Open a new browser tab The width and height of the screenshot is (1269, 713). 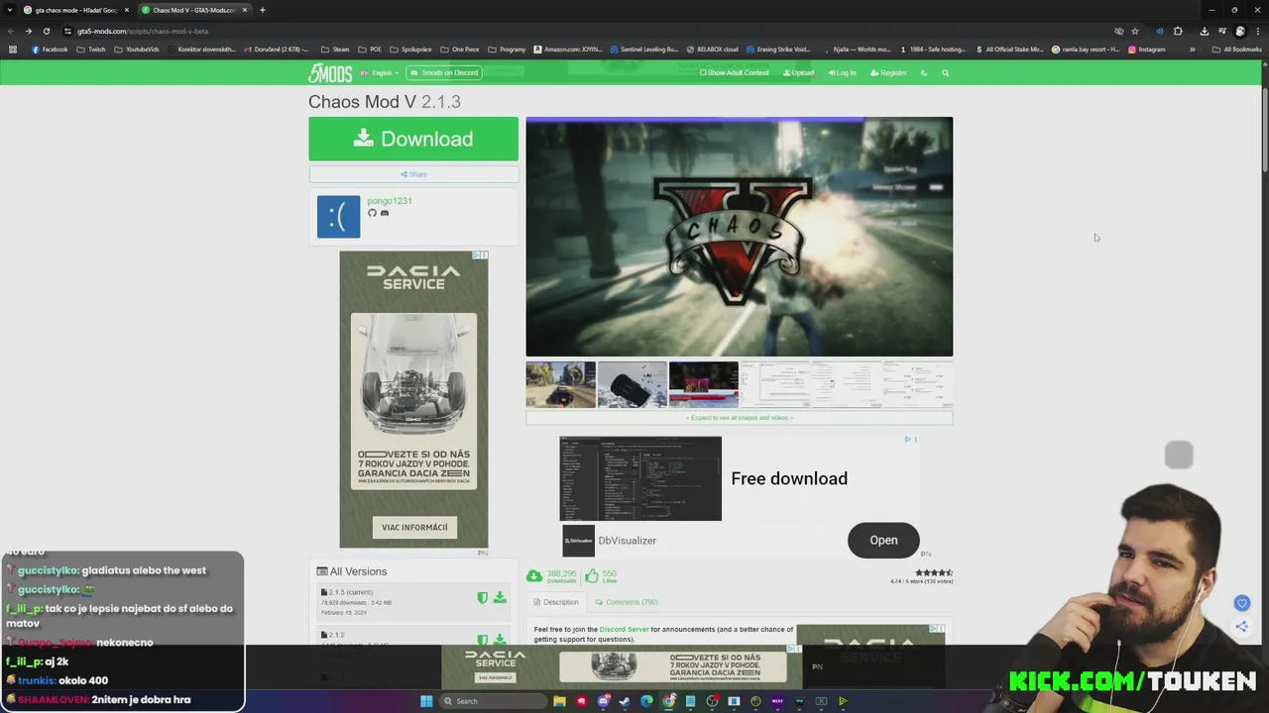pos(262,10)
